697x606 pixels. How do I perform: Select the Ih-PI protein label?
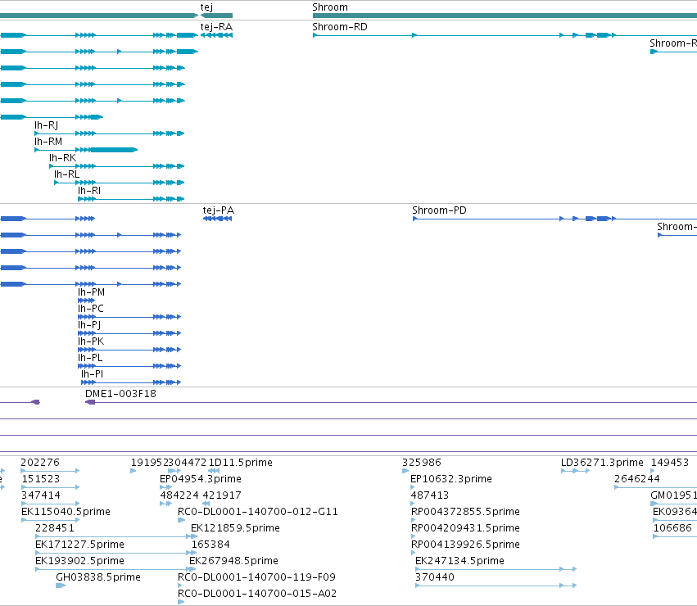(92, 374)
